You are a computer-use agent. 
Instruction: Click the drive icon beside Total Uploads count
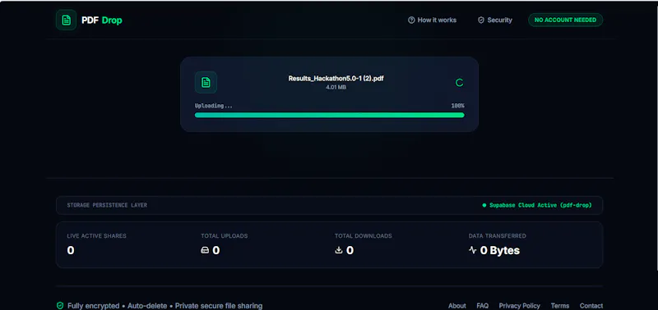(205, 250)
